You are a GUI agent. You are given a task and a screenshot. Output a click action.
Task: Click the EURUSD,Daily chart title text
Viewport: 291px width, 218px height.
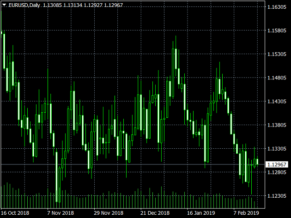tap(24, 5)
